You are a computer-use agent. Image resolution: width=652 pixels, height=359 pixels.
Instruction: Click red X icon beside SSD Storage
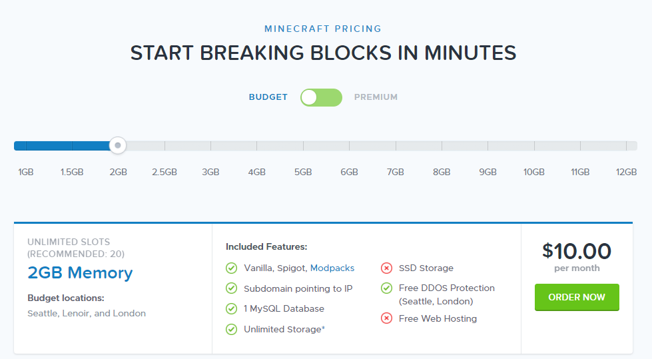[x=386, y=268]
